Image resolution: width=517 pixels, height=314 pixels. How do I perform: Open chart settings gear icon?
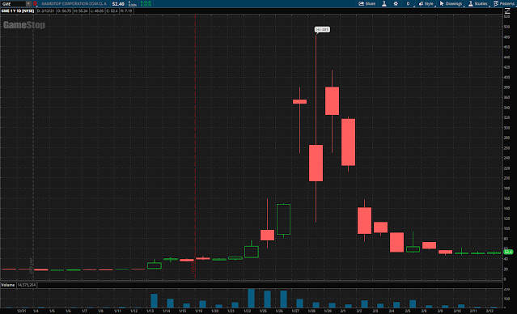point(396,3)
